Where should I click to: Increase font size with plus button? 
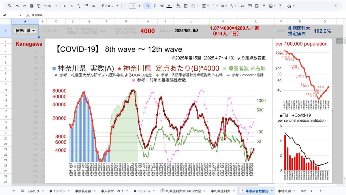[x=140, y=6]
